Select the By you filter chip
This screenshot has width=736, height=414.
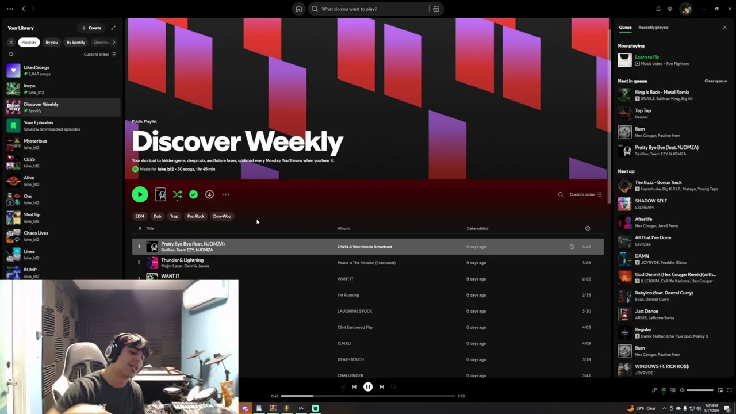point(52,42)
